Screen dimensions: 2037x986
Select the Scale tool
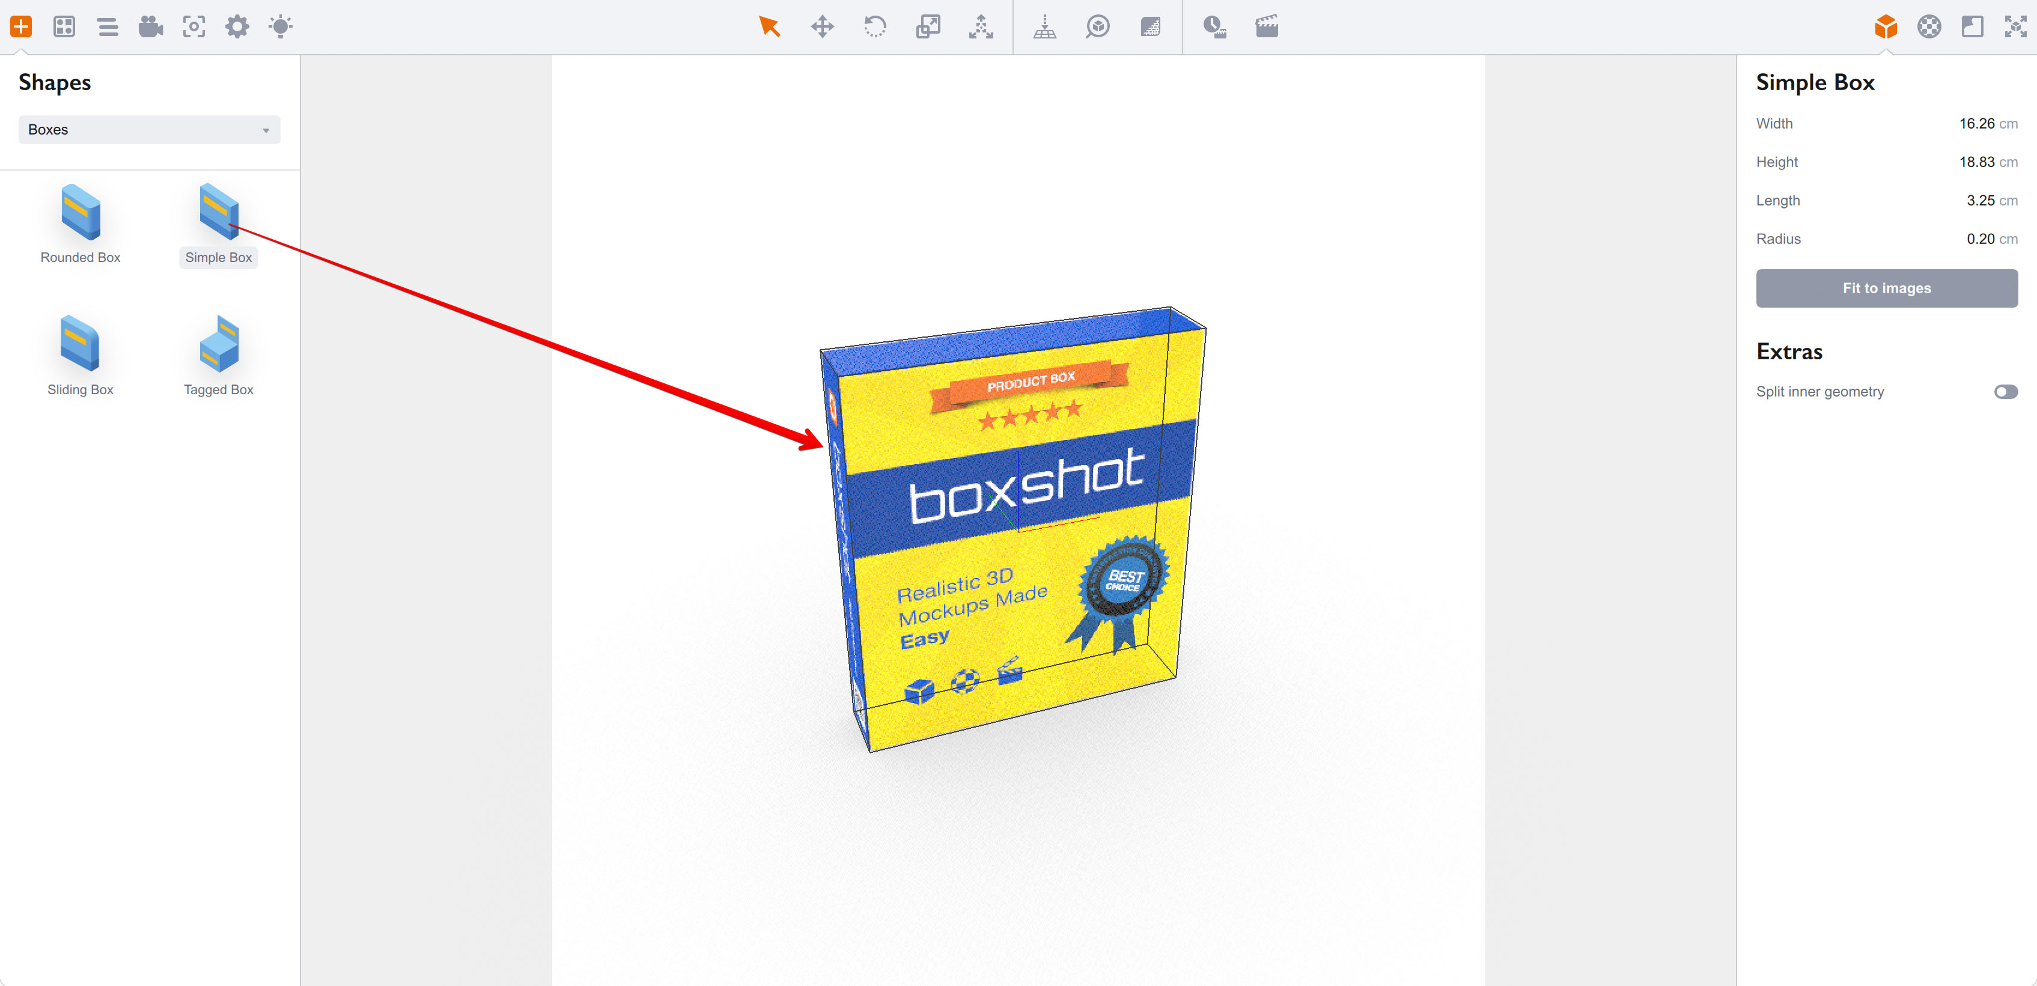928,27
